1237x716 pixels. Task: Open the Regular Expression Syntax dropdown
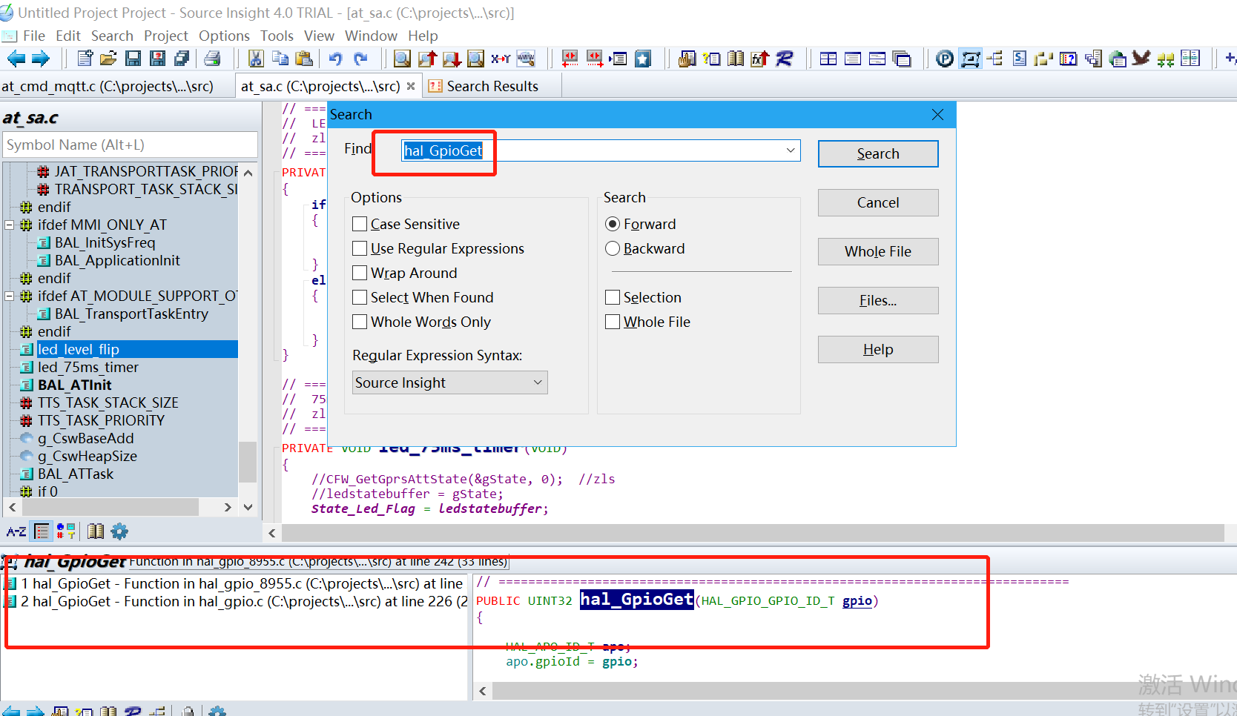(449, 382)
